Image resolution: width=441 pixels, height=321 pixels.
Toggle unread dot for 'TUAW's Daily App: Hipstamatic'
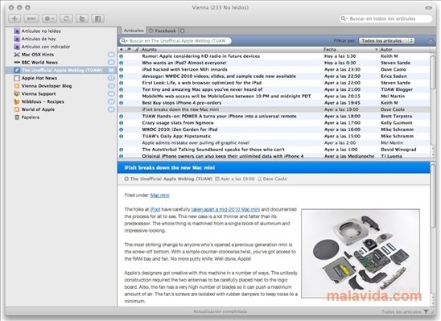click(122, 136)
